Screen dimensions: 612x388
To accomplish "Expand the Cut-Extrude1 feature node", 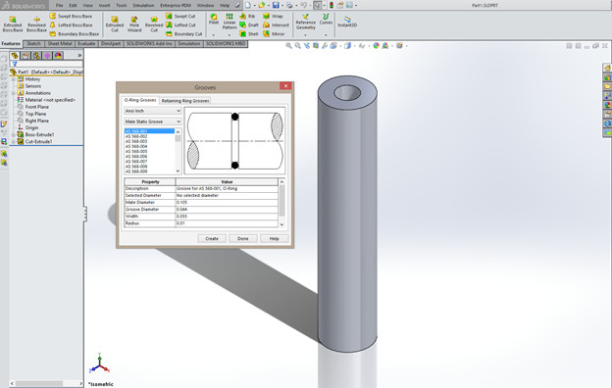I will coord(14,141).
